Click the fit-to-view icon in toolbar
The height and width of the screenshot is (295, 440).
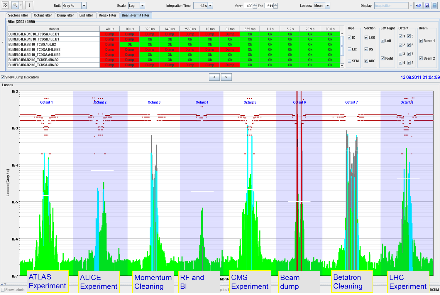(x=5, y=5)
